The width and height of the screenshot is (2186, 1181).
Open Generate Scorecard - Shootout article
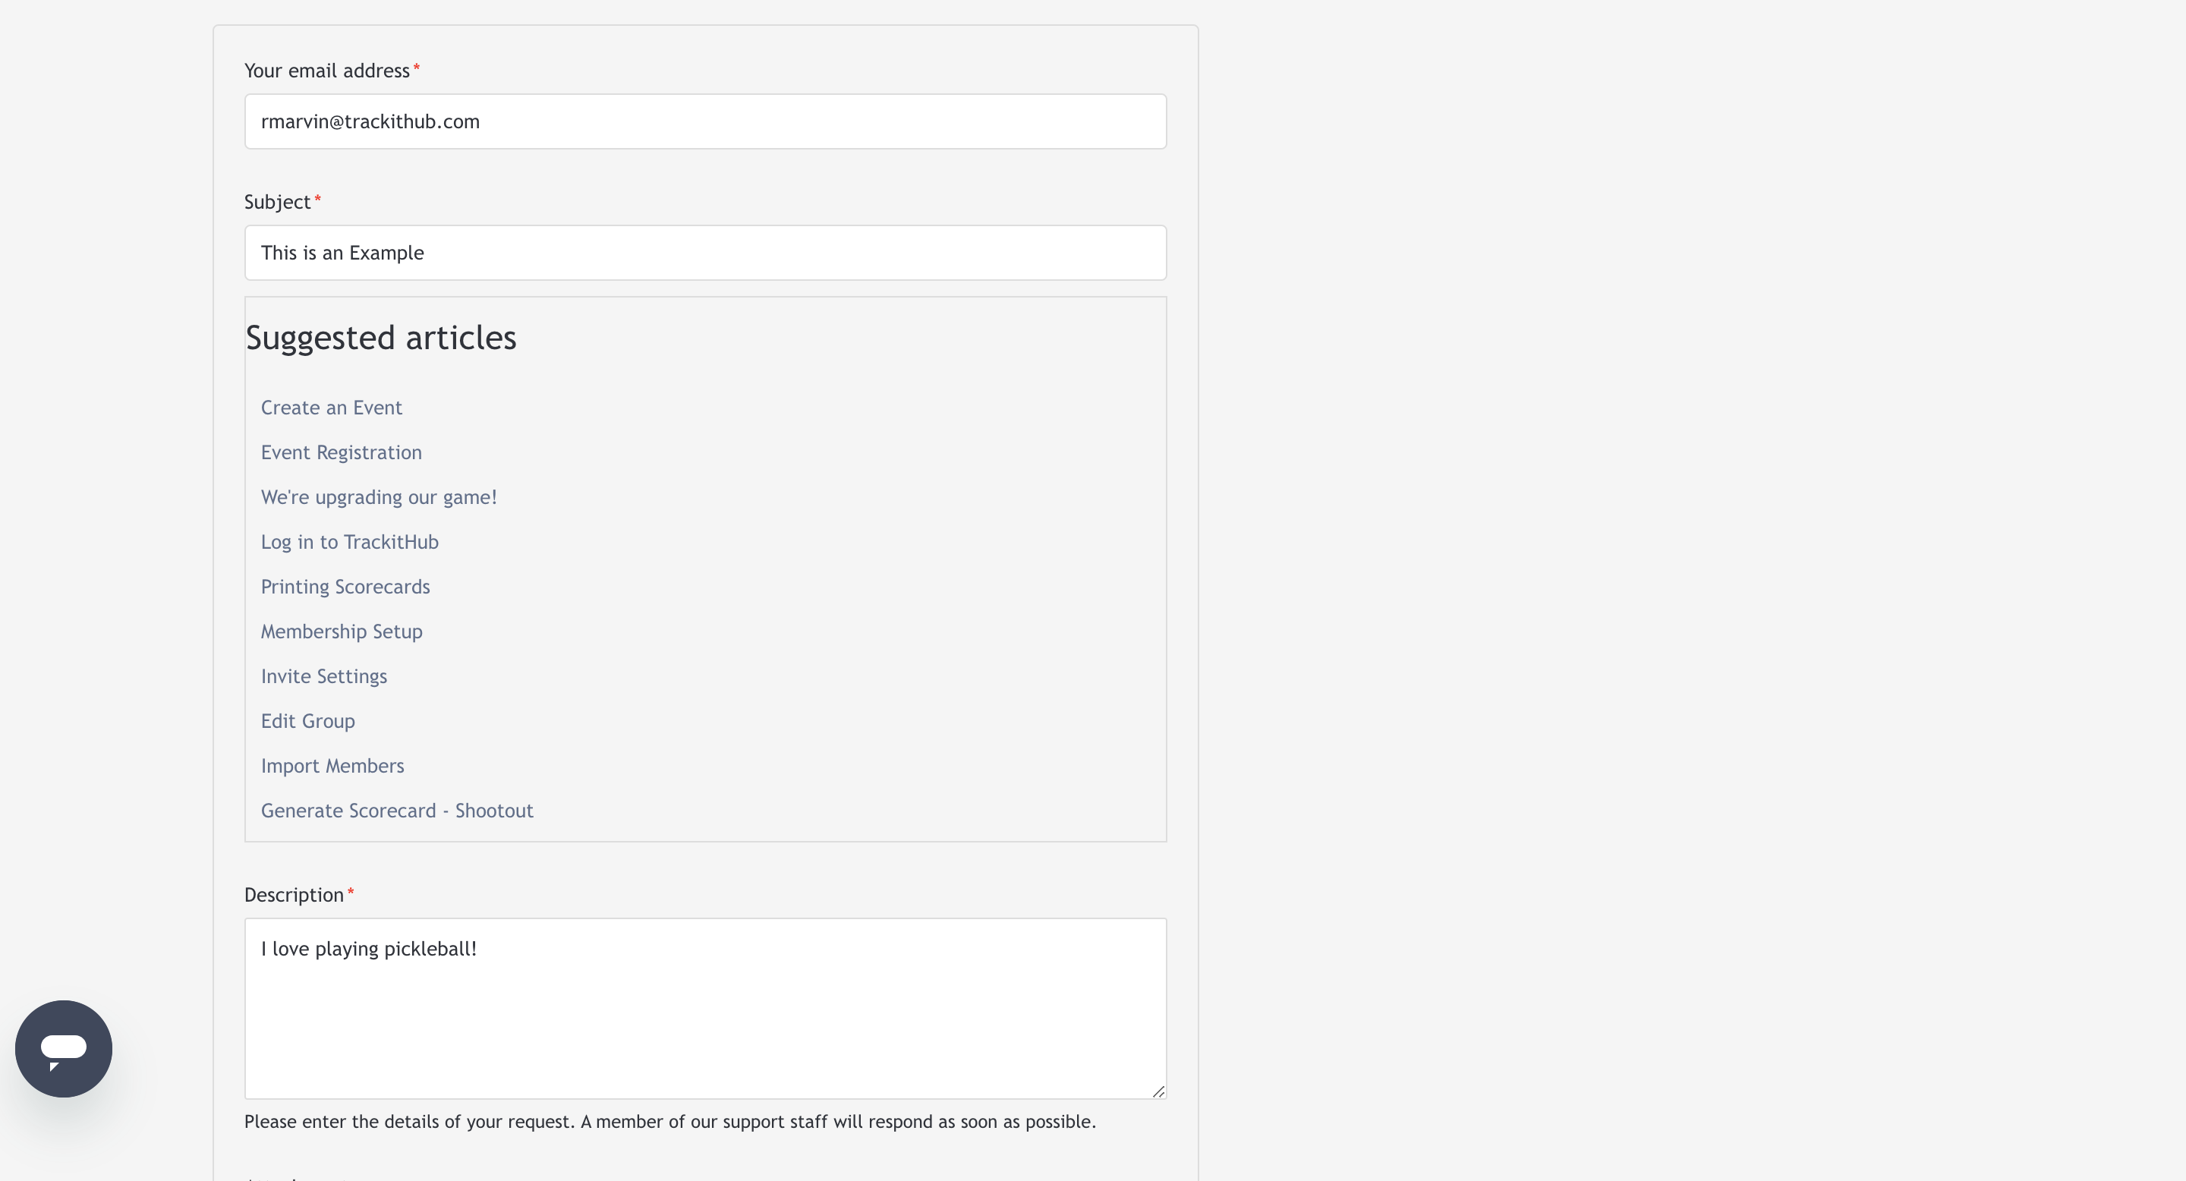[x=397, y=811]
